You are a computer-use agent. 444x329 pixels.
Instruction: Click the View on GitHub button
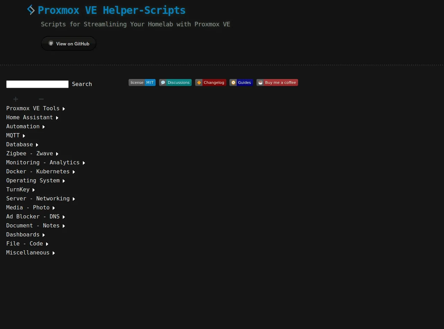pos(68,43)
